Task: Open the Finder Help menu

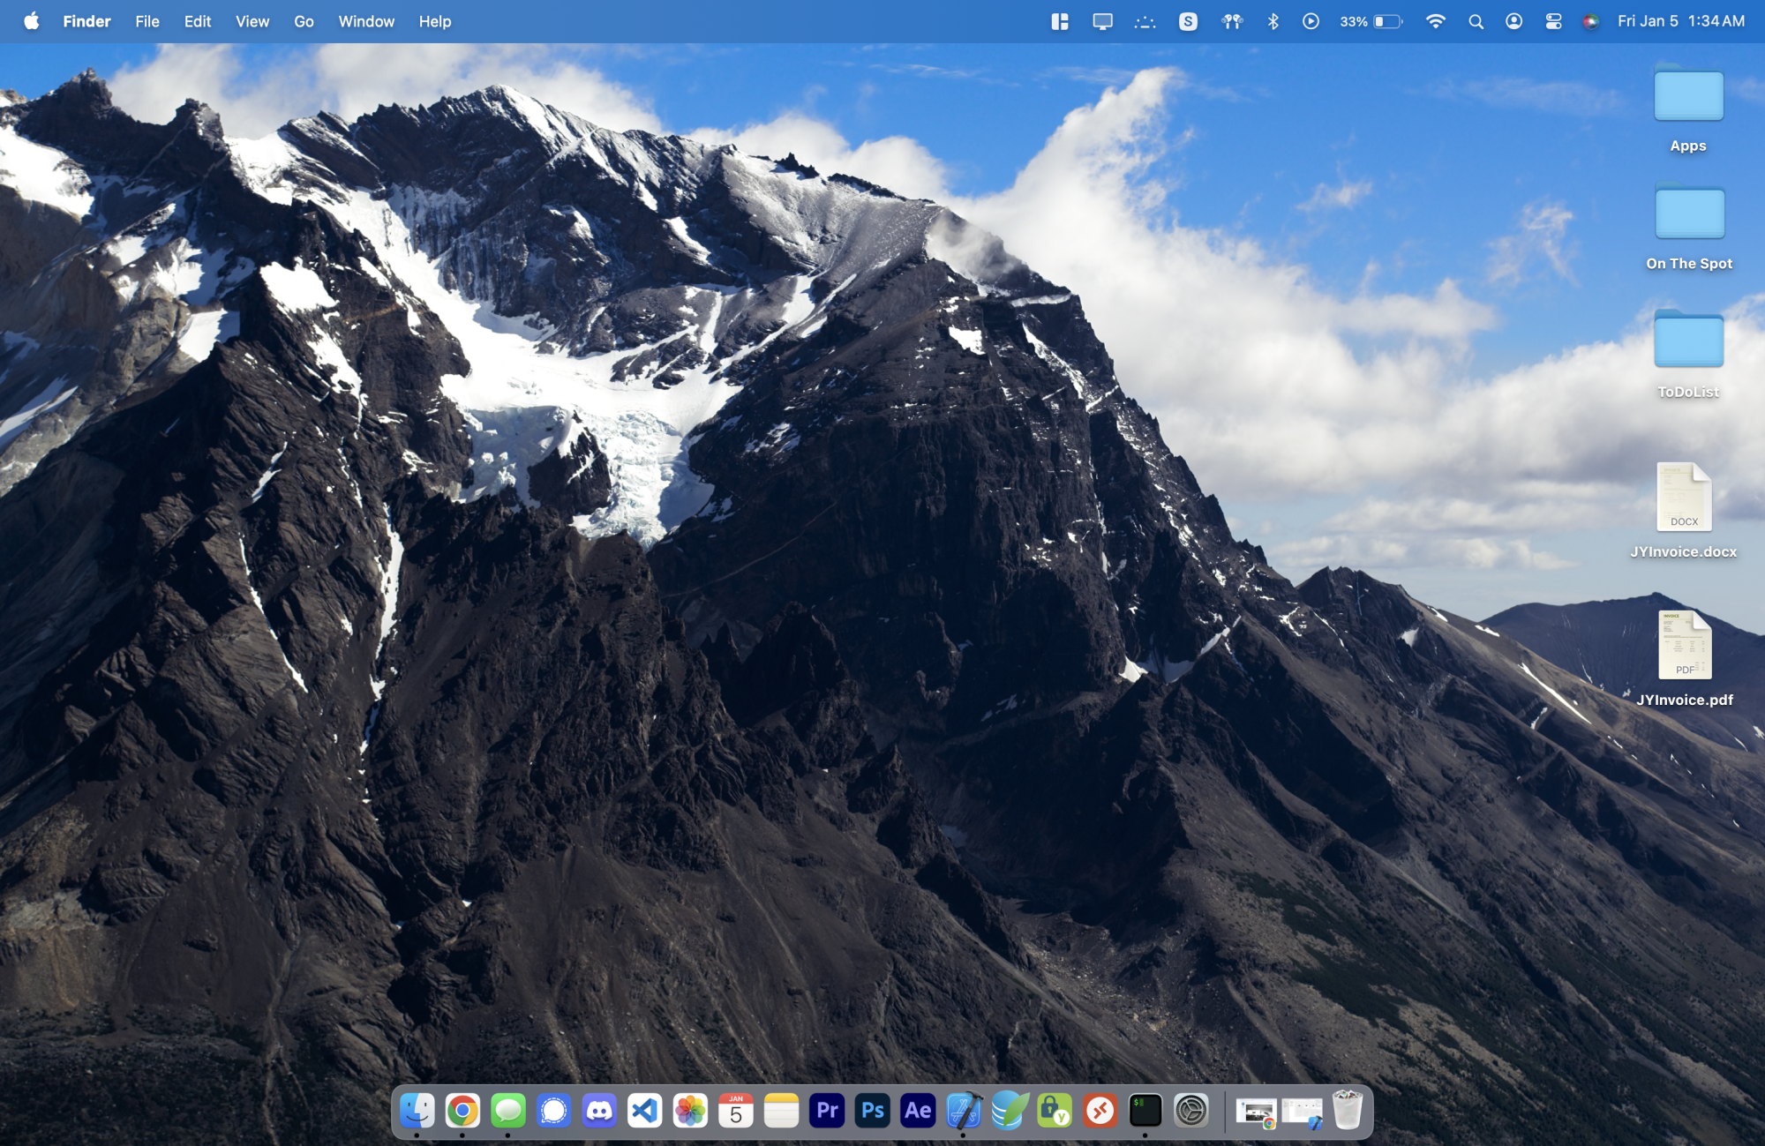Action: click(434, 20)
